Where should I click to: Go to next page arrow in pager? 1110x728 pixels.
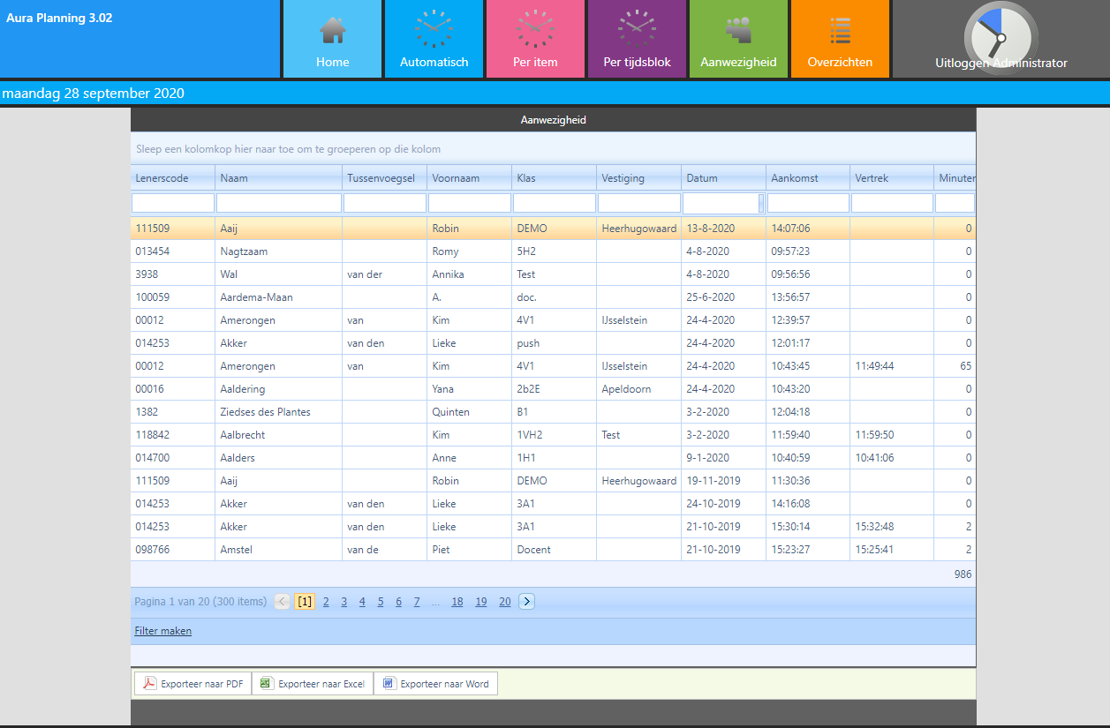coord(526,602)
